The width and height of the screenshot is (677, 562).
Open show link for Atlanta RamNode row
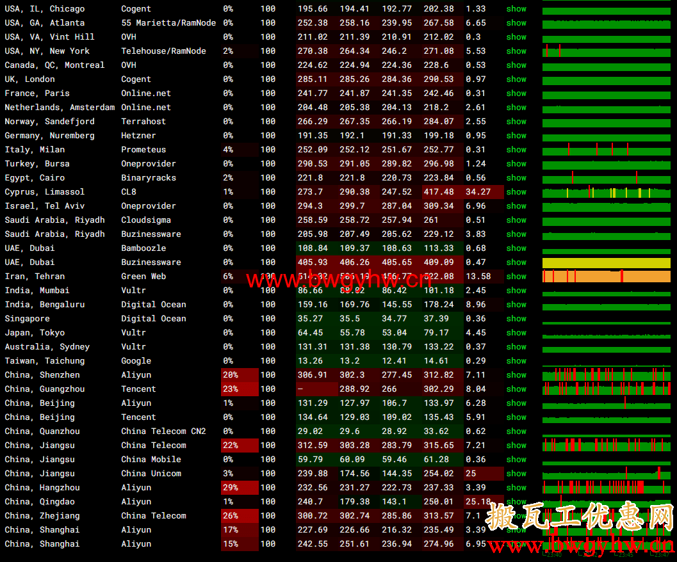click(x=516, y=23)
